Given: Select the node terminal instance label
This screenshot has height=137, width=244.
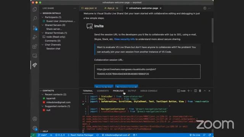Looking at the screenshot, I should click(181, 91).
